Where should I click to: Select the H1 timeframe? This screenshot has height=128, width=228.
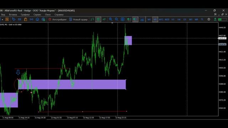173,20
